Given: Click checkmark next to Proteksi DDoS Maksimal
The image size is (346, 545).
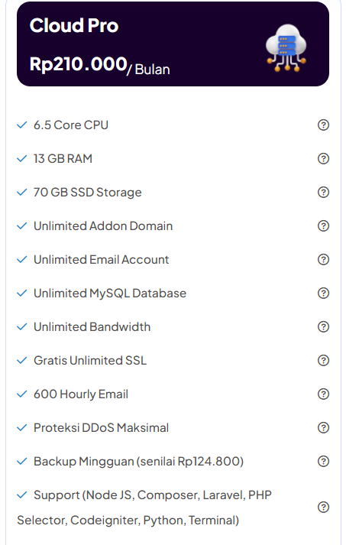Looking at the screenshot, I should click(x=22, y=428).
